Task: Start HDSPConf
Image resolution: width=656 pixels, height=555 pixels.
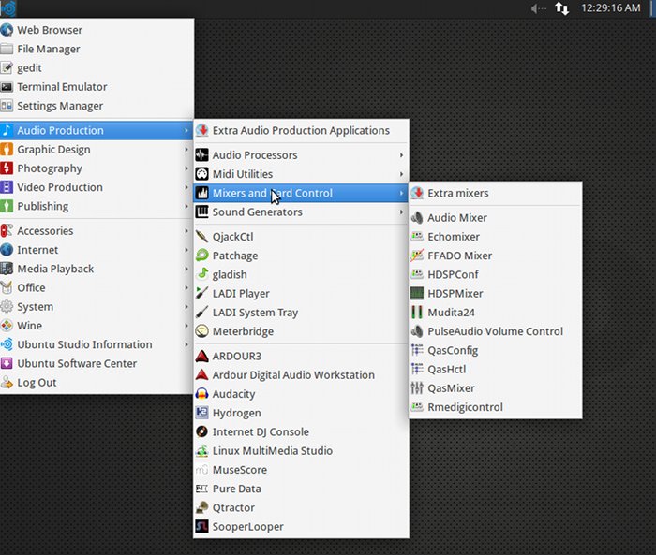Action: pos(496,274)
